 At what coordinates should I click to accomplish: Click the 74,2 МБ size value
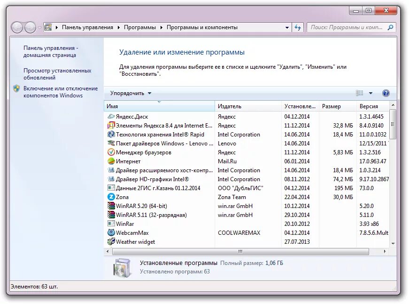point(343,179)
